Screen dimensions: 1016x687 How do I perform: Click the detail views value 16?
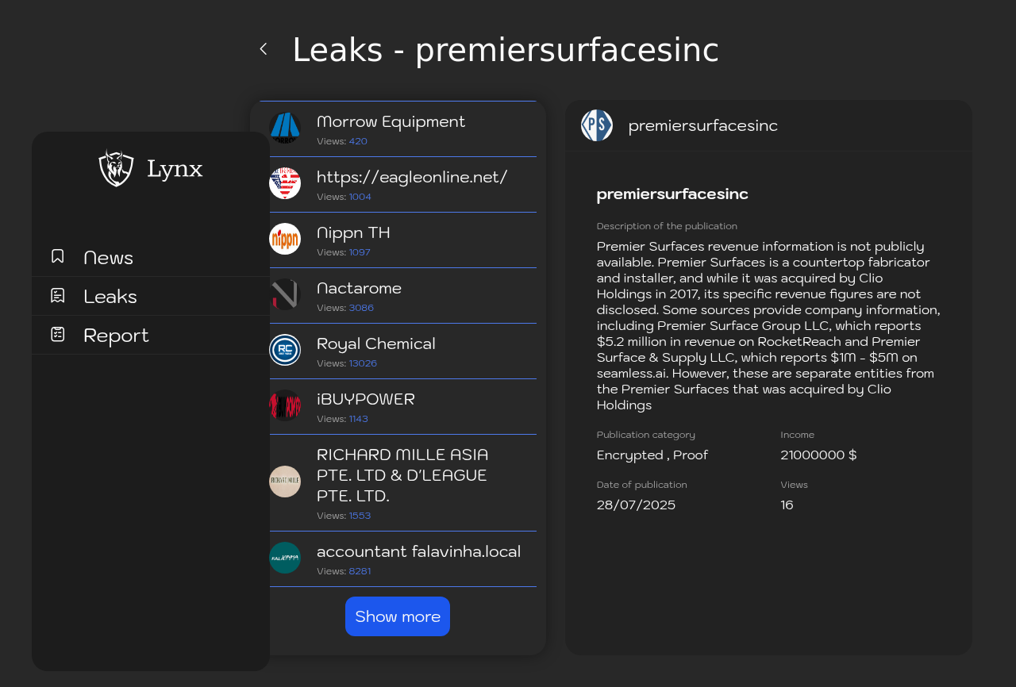[x=787, y=505]
